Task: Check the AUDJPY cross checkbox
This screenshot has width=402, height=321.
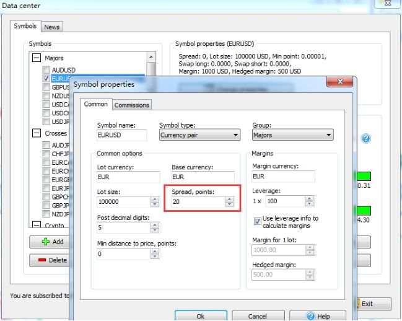Action: pyautogui.click(x=46, y=145)
